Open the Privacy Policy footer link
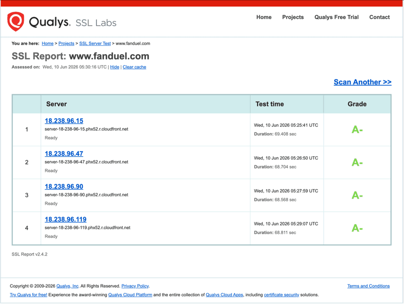404x304 pixels. [135, 286]
